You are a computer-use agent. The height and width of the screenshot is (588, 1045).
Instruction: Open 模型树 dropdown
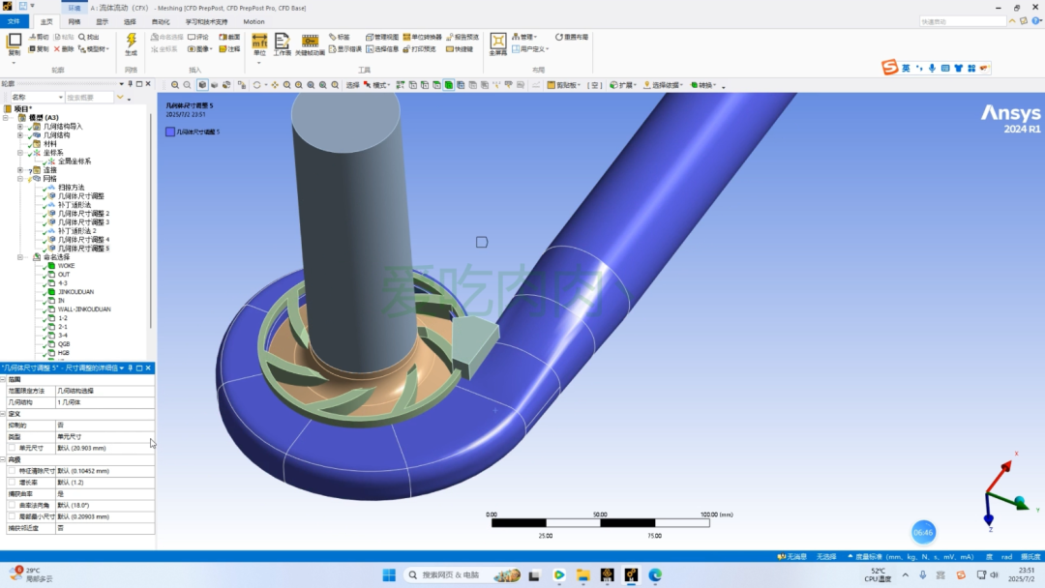[93, 49]
